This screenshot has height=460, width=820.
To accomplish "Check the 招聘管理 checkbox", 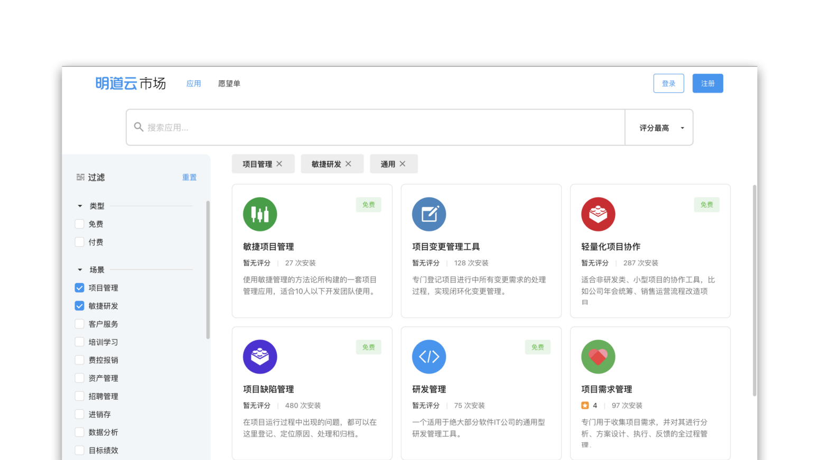I will pos(79,396).
